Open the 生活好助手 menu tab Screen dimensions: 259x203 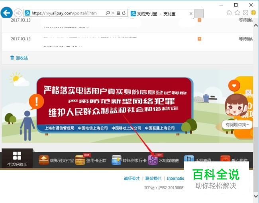coord(17,159)
